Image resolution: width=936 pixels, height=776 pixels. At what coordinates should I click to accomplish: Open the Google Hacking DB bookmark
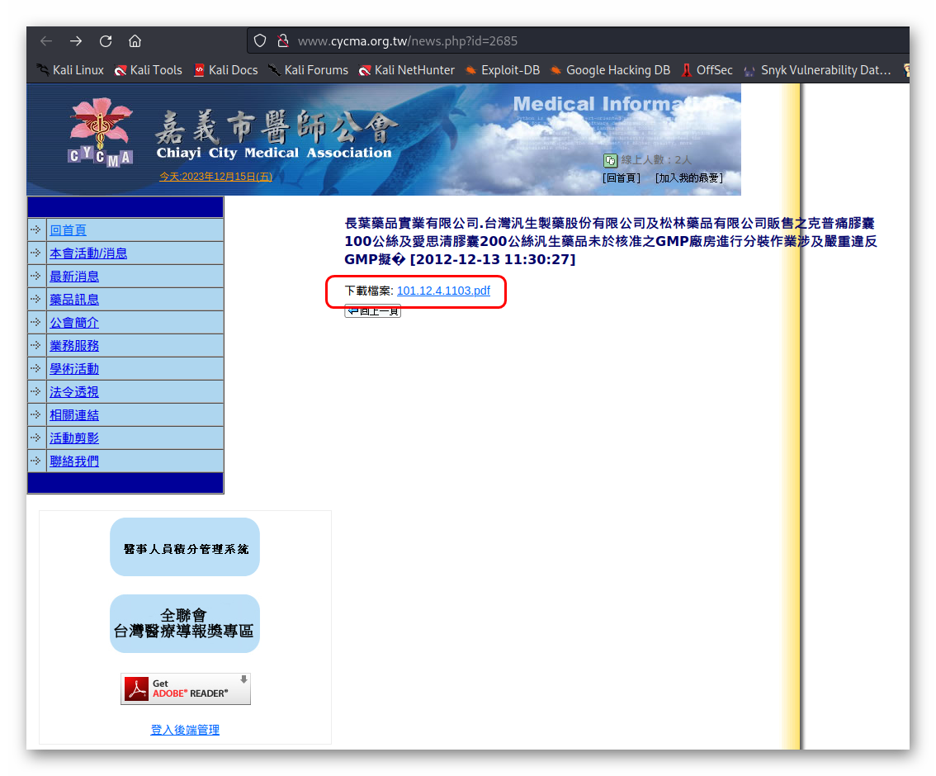tap(609, 70)
